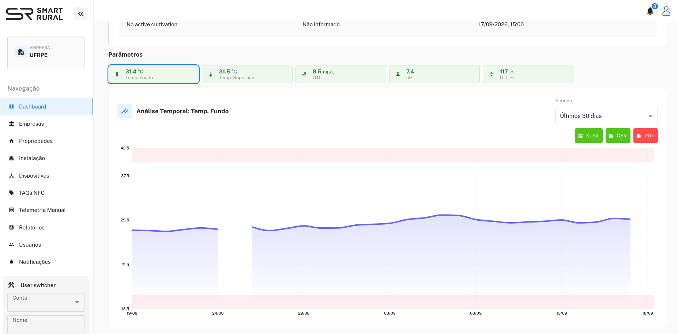Viewport: 678px width, 334px height.
Task: Click the flask icon on pH card
Action: click(398, 74)
